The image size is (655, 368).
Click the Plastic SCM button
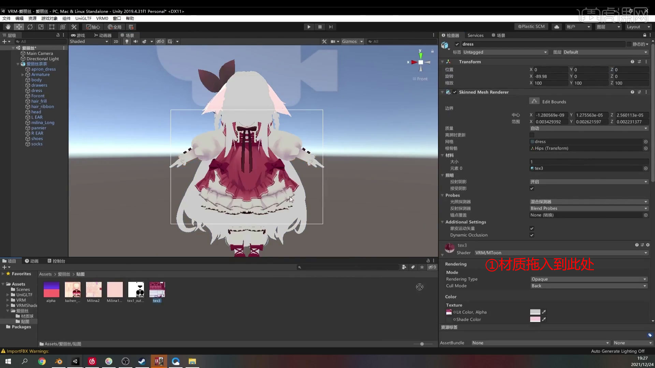click(x=531, y=27)
